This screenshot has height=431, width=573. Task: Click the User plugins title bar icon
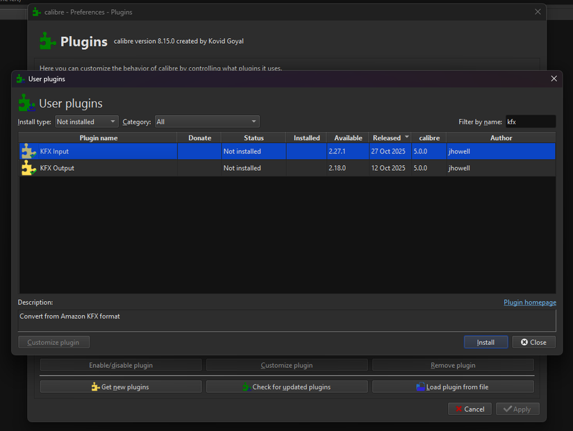21,79
